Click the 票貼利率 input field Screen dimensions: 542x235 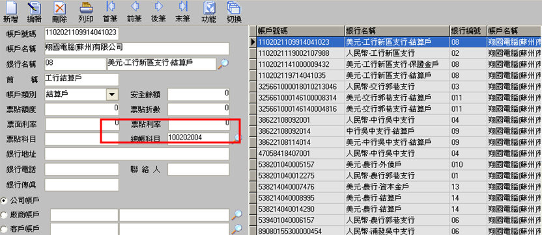tap(199, 124)
